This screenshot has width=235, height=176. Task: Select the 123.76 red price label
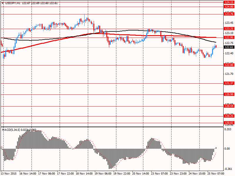coord(229,14)
